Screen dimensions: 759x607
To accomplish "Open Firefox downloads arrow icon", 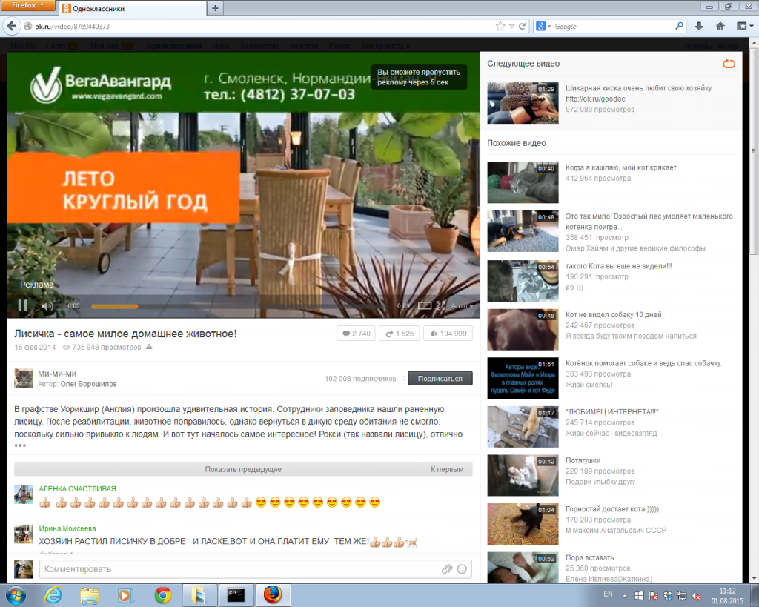I will [699, 26].
